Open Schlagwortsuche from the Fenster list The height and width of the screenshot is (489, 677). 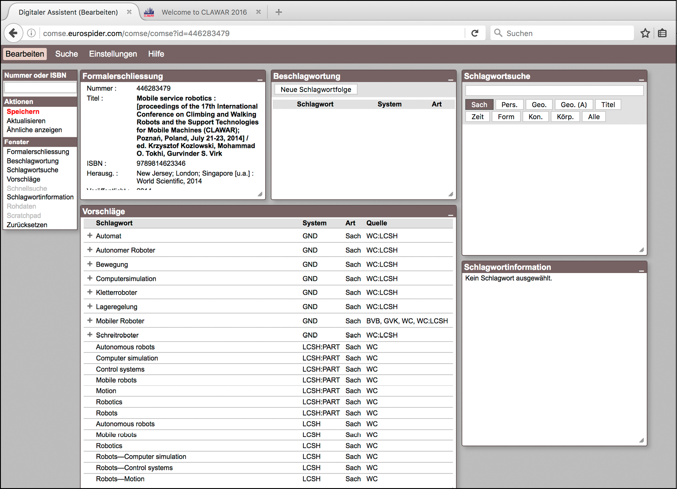[32, 170]
